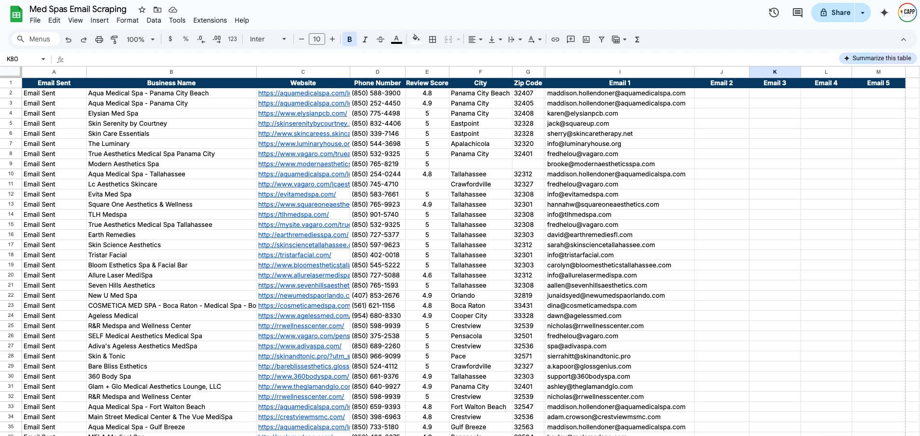Open version history clock icon

[x=774, y=13]
